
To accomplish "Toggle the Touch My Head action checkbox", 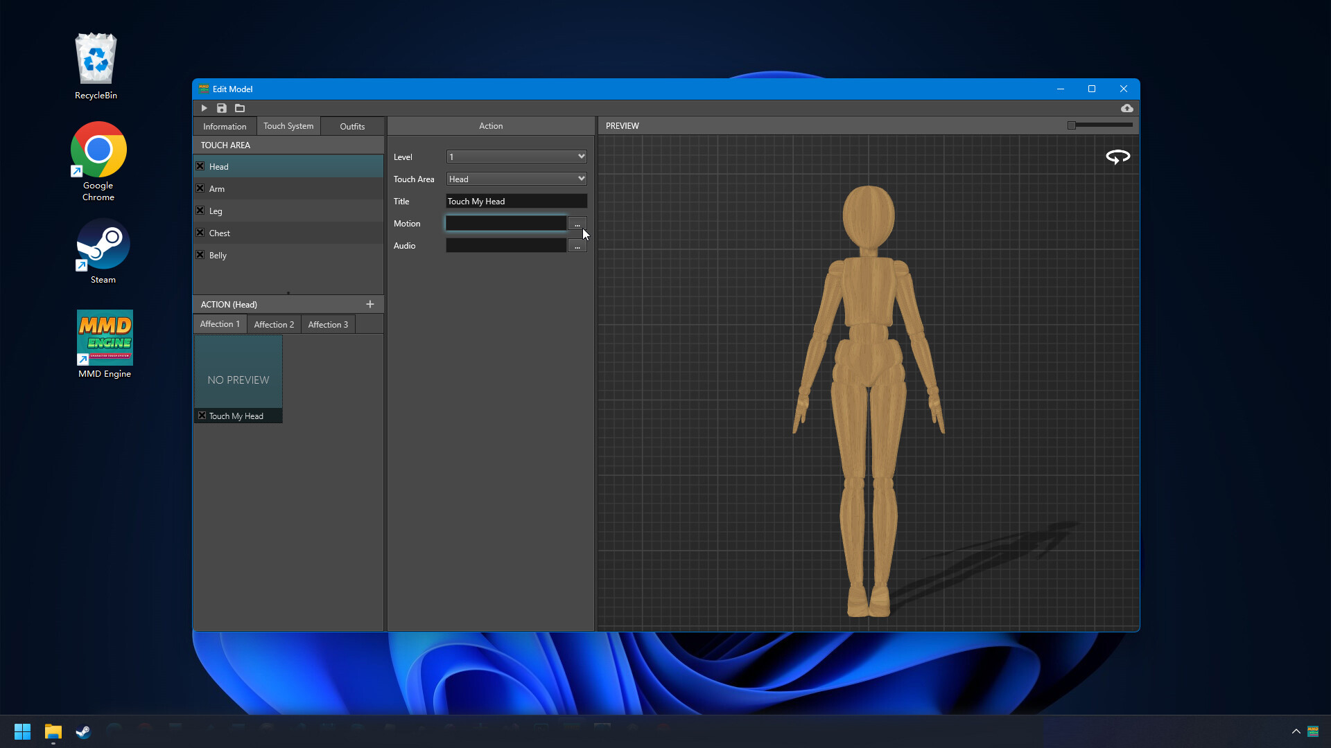I will pos(202,416).
